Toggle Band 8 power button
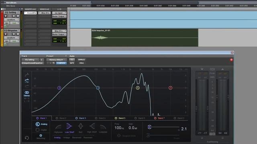 click(175, 118)
